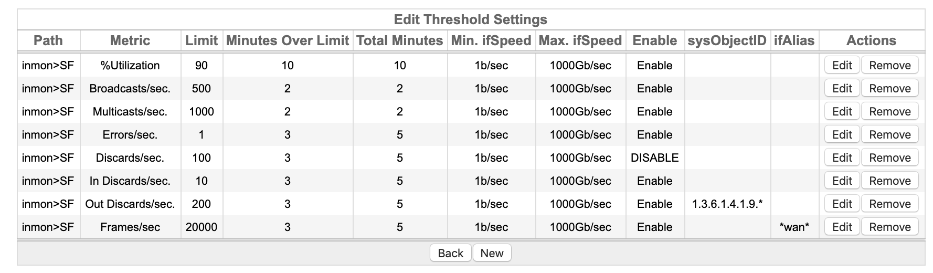Select the Metric column header
The image size is (933, 273).
point(130,40)
